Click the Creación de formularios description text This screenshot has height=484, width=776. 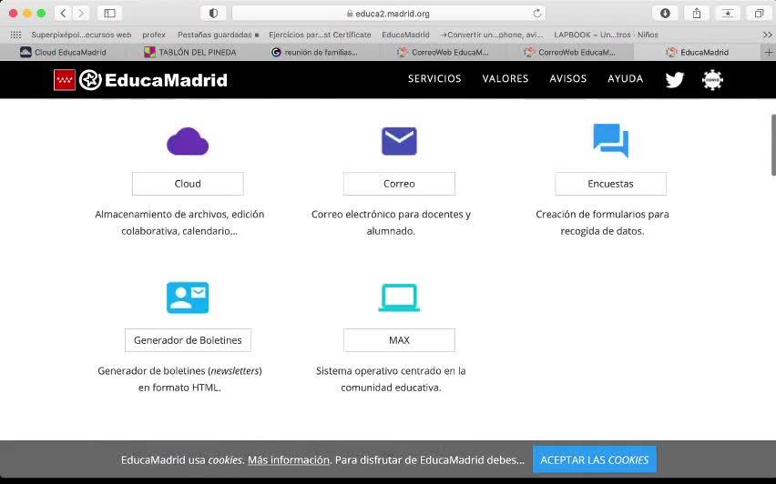click(602, 223)
